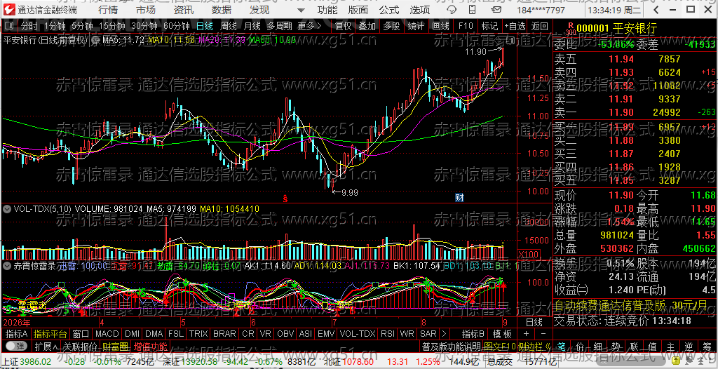718x369 pixels.
Task: Toggle 多股 multi-stock view
Action: coord(391,27)
